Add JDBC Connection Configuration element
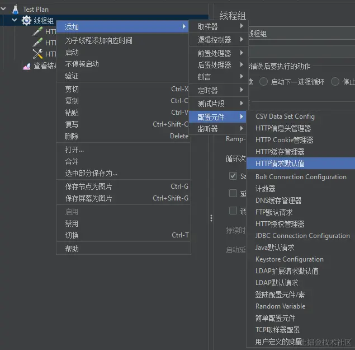The height and width of the screenshot is (350, 355). click(x=301, y=236)
